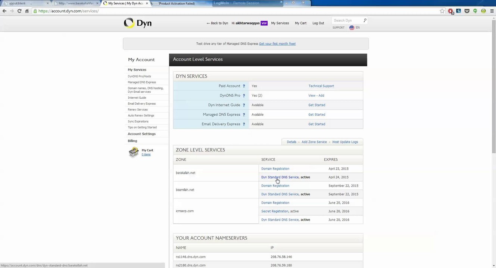Switch to the barakallah tab
Image resolution: width=496 pixels, height=268 pixels.
coord(76,3)
